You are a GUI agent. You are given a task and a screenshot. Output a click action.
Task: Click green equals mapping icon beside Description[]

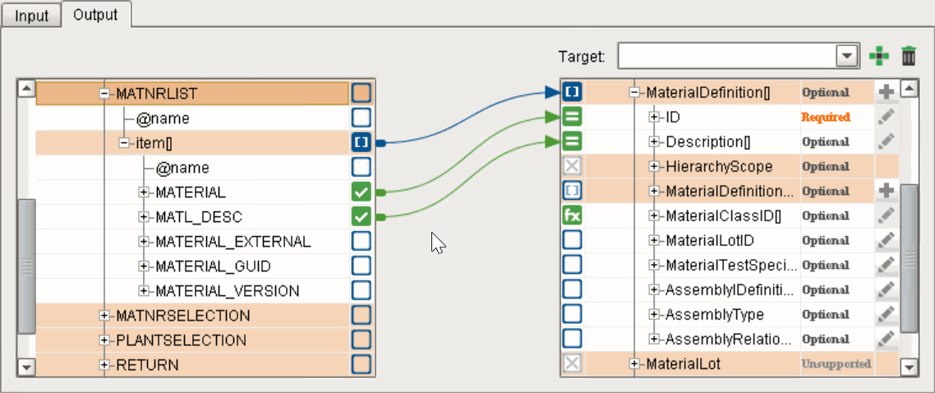click(572, 142)
